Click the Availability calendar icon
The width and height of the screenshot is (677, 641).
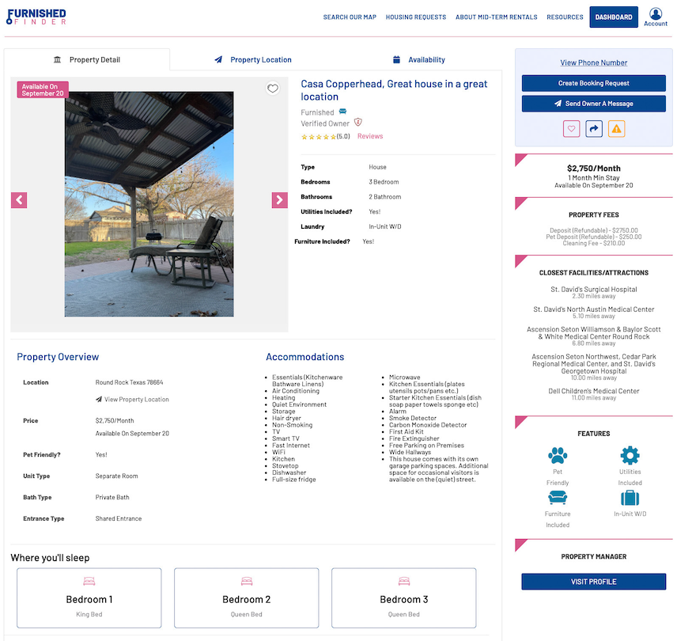(x=396, y=59)
